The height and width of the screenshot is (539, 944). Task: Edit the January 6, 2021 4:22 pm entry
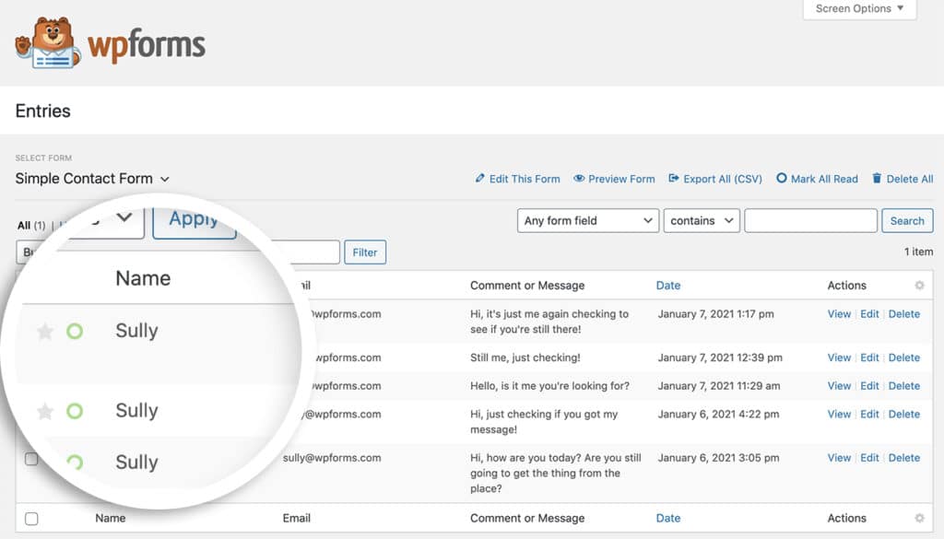(x=869, y=414)
